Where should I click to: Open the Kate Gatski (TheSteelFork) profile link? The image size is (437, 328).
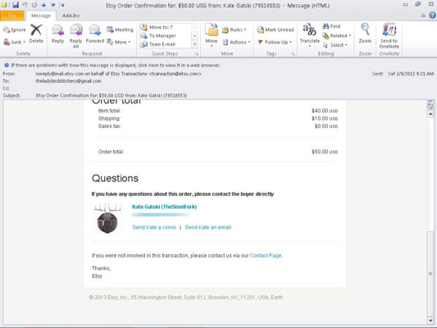point(164,207)
